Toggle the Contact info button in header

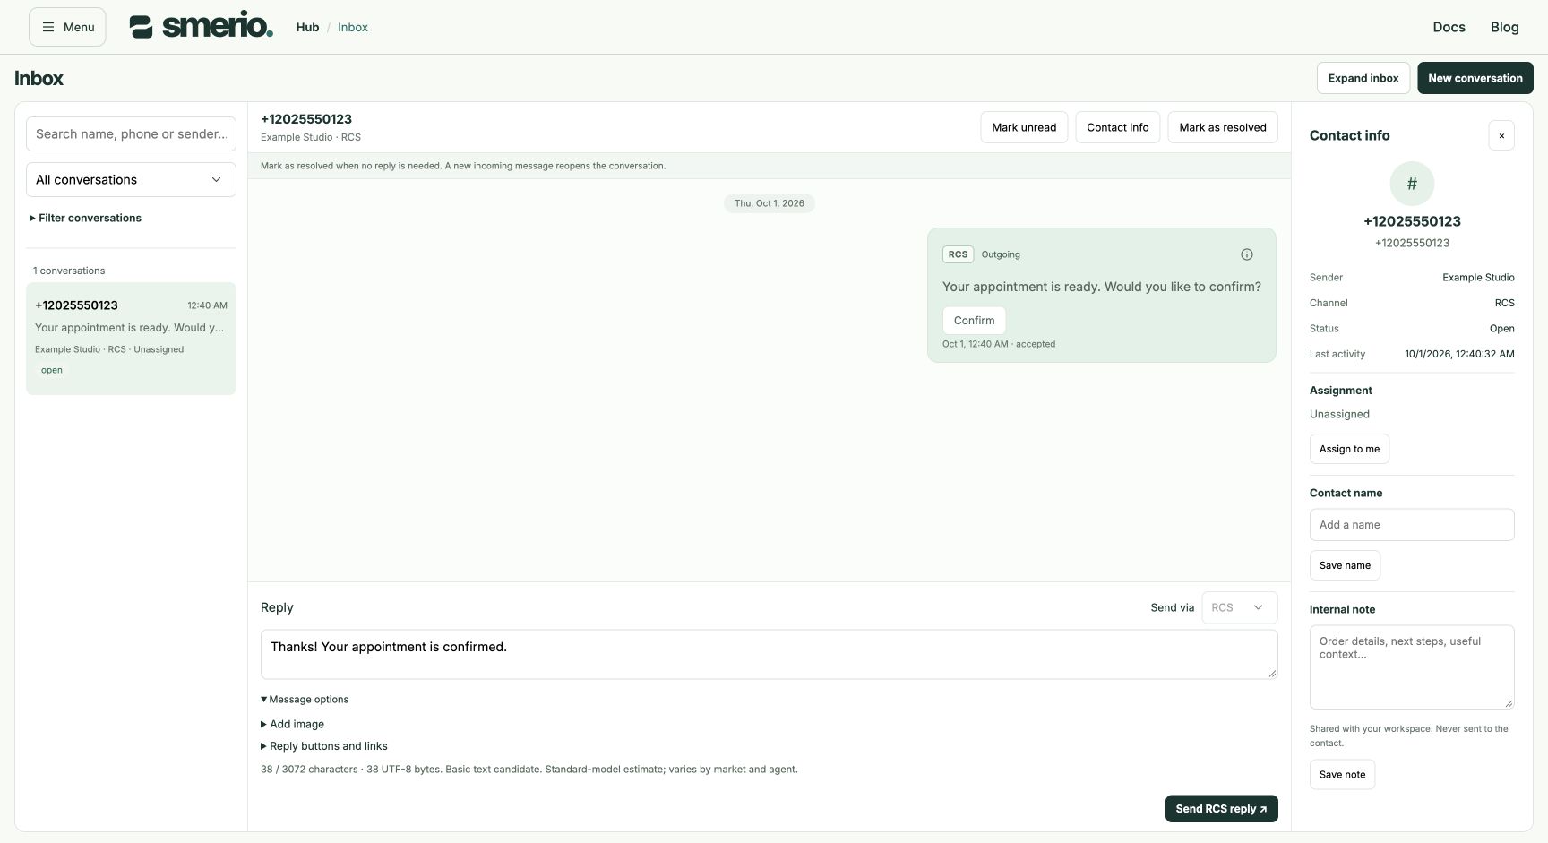point(1117,127)
